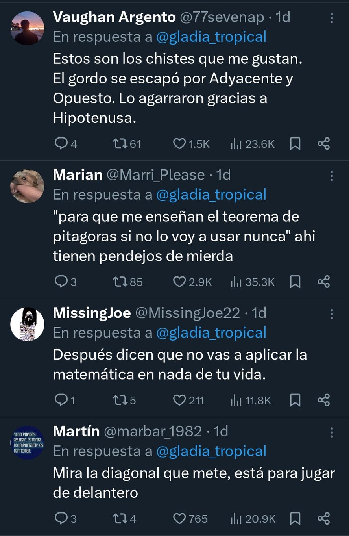The height and width of the screenshot is (536, 349).
Task: Go to @gladia_tropical from Martín's reply
Action: [x=211, y=451]
